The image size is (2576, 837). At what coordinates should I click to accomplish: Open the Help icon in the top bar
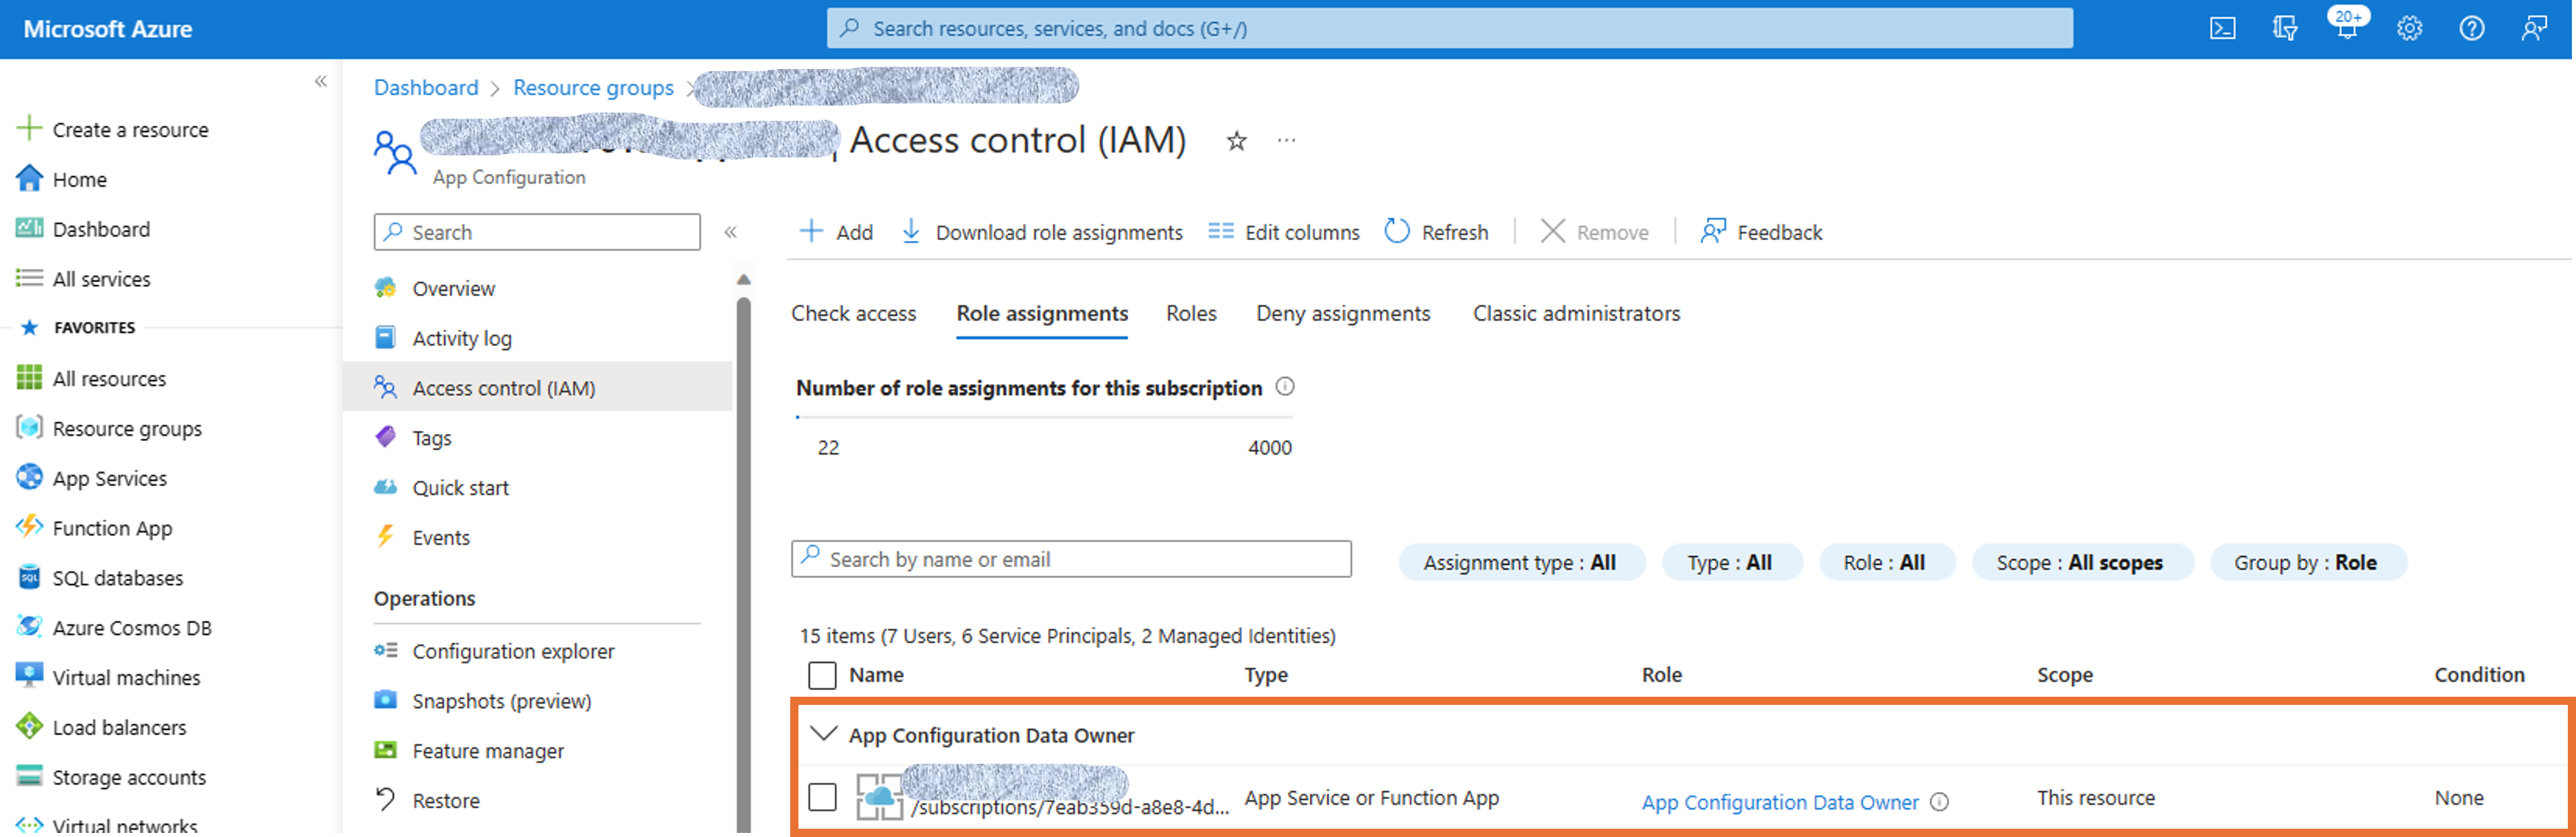pos(2472,28)
